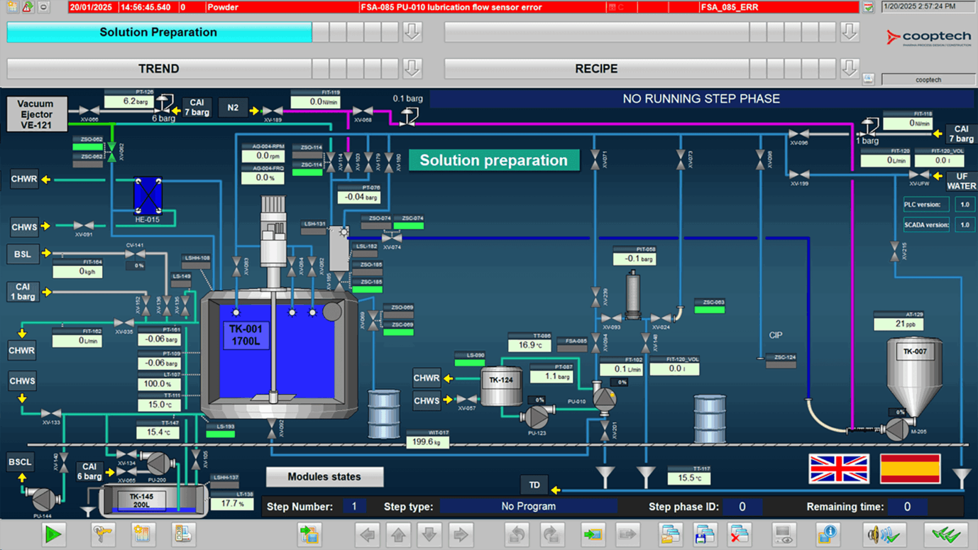Toggle valve XV-199

[799, 175]
